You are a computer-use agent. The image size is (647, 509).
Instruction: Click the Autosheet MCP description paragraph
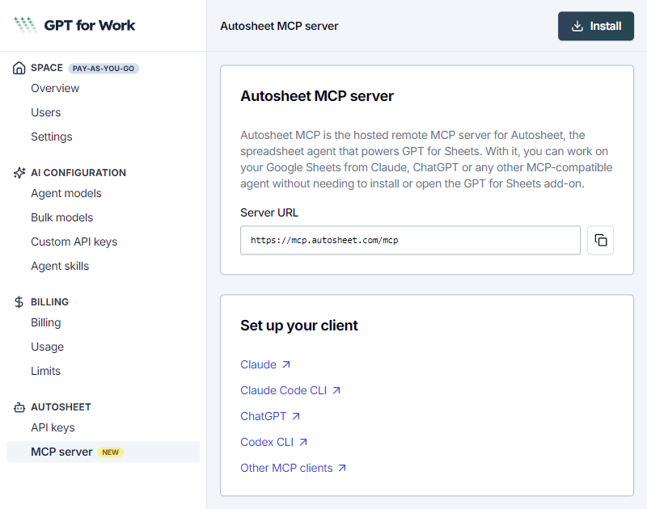pyautogui.click(x=426, y=159)
